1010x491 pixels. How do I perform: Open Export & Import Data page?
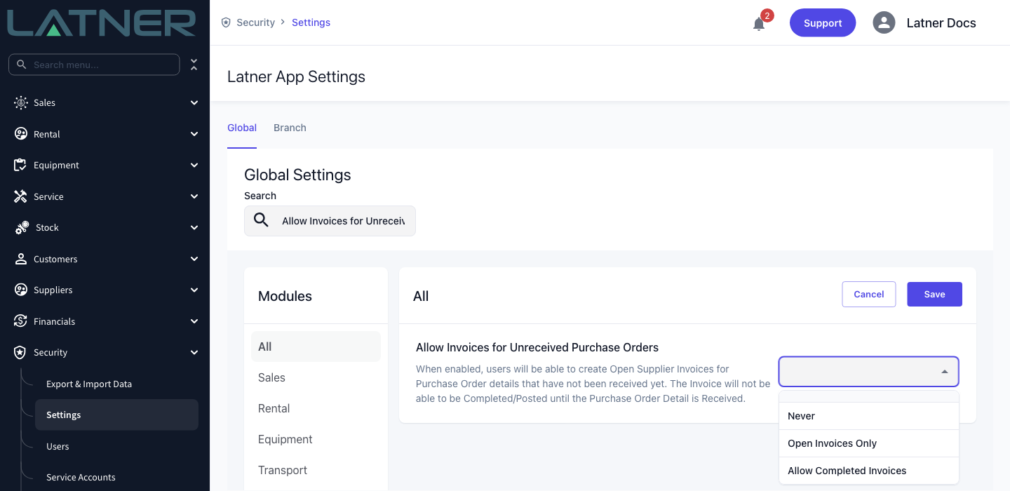(89, 384)
